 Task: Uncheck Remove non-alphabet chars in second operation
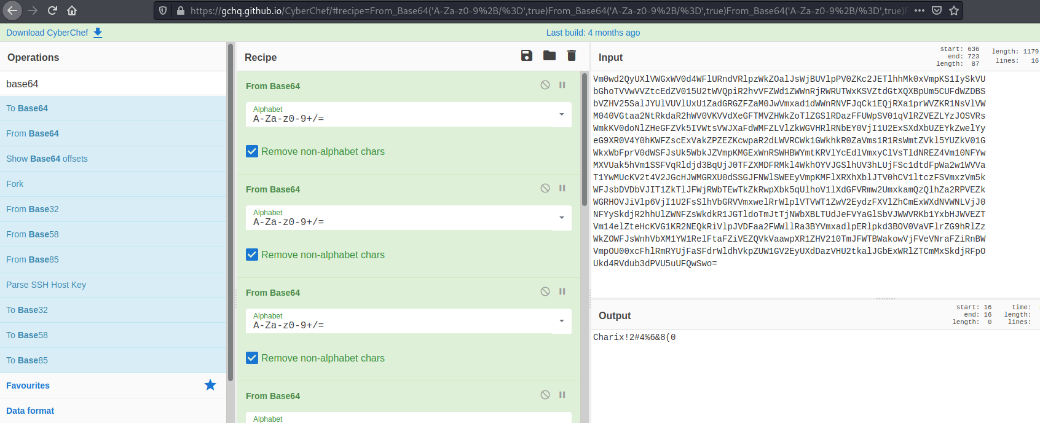[252, 255]
